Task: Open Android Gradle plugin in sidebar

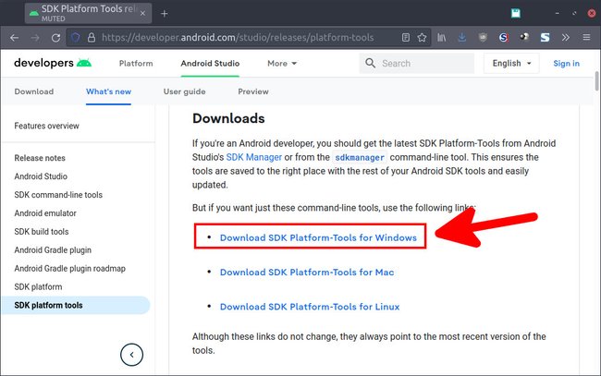Action: coord(53,250)
